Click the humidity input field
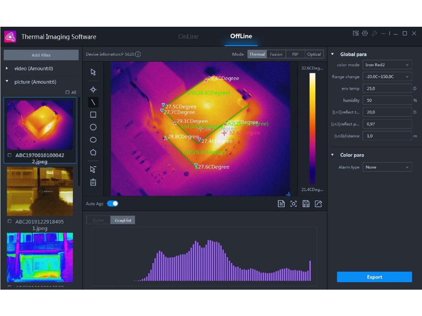422x316 pixels. tap(387, 100)
